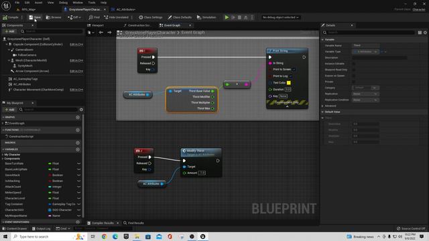
Task: Toggle Expose on Spawn checkbox
Action: coord(354,76)
